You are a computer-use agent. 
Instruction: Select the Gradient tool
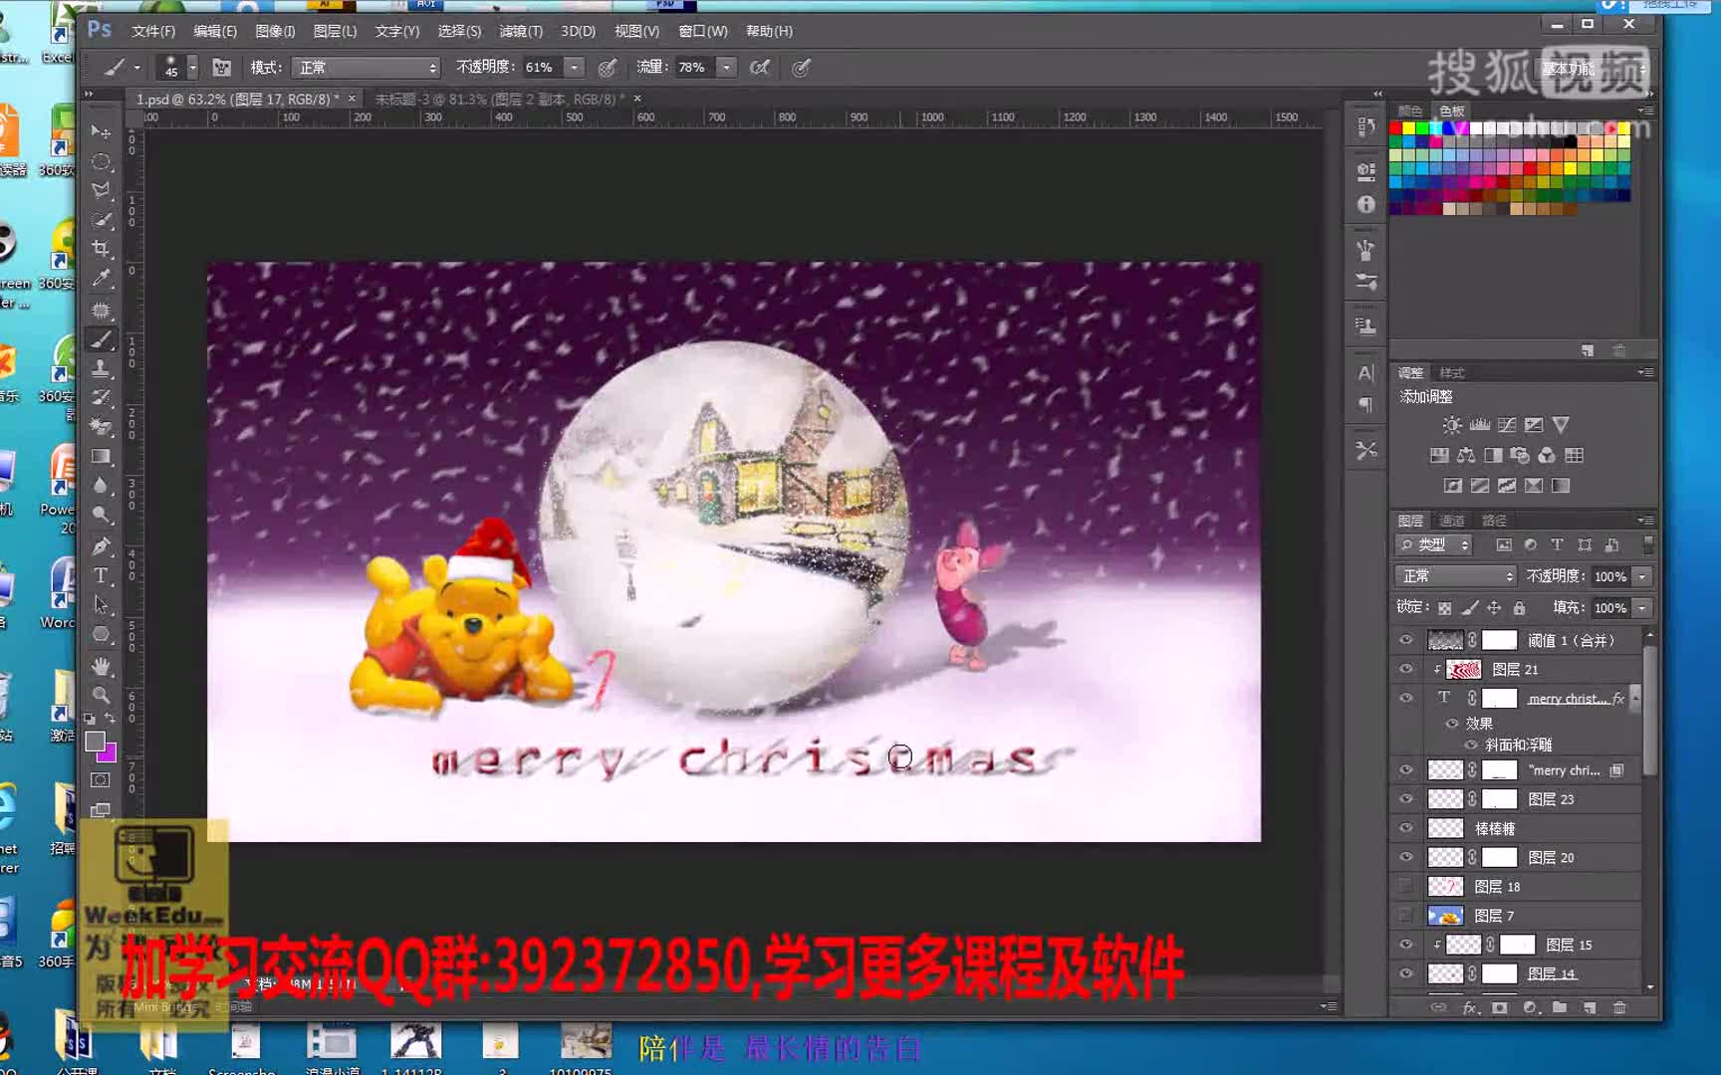(101, 457)
